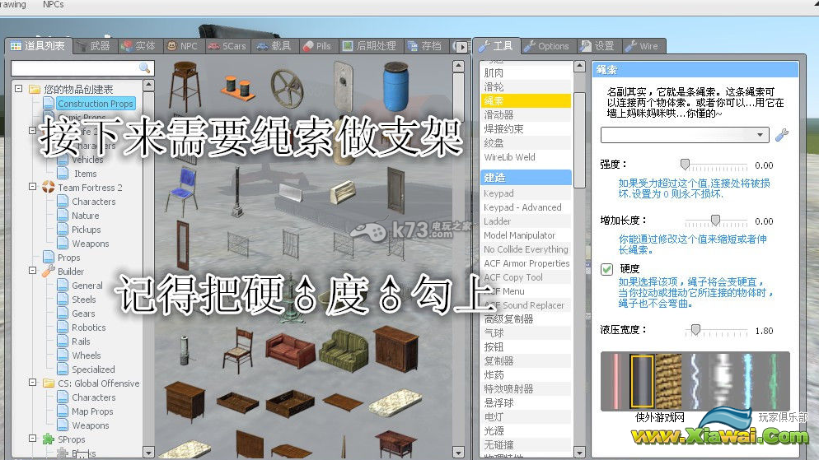Select the Keypad - Advanced tool
This screenshot has height=460, width=819.
point(526,207)
